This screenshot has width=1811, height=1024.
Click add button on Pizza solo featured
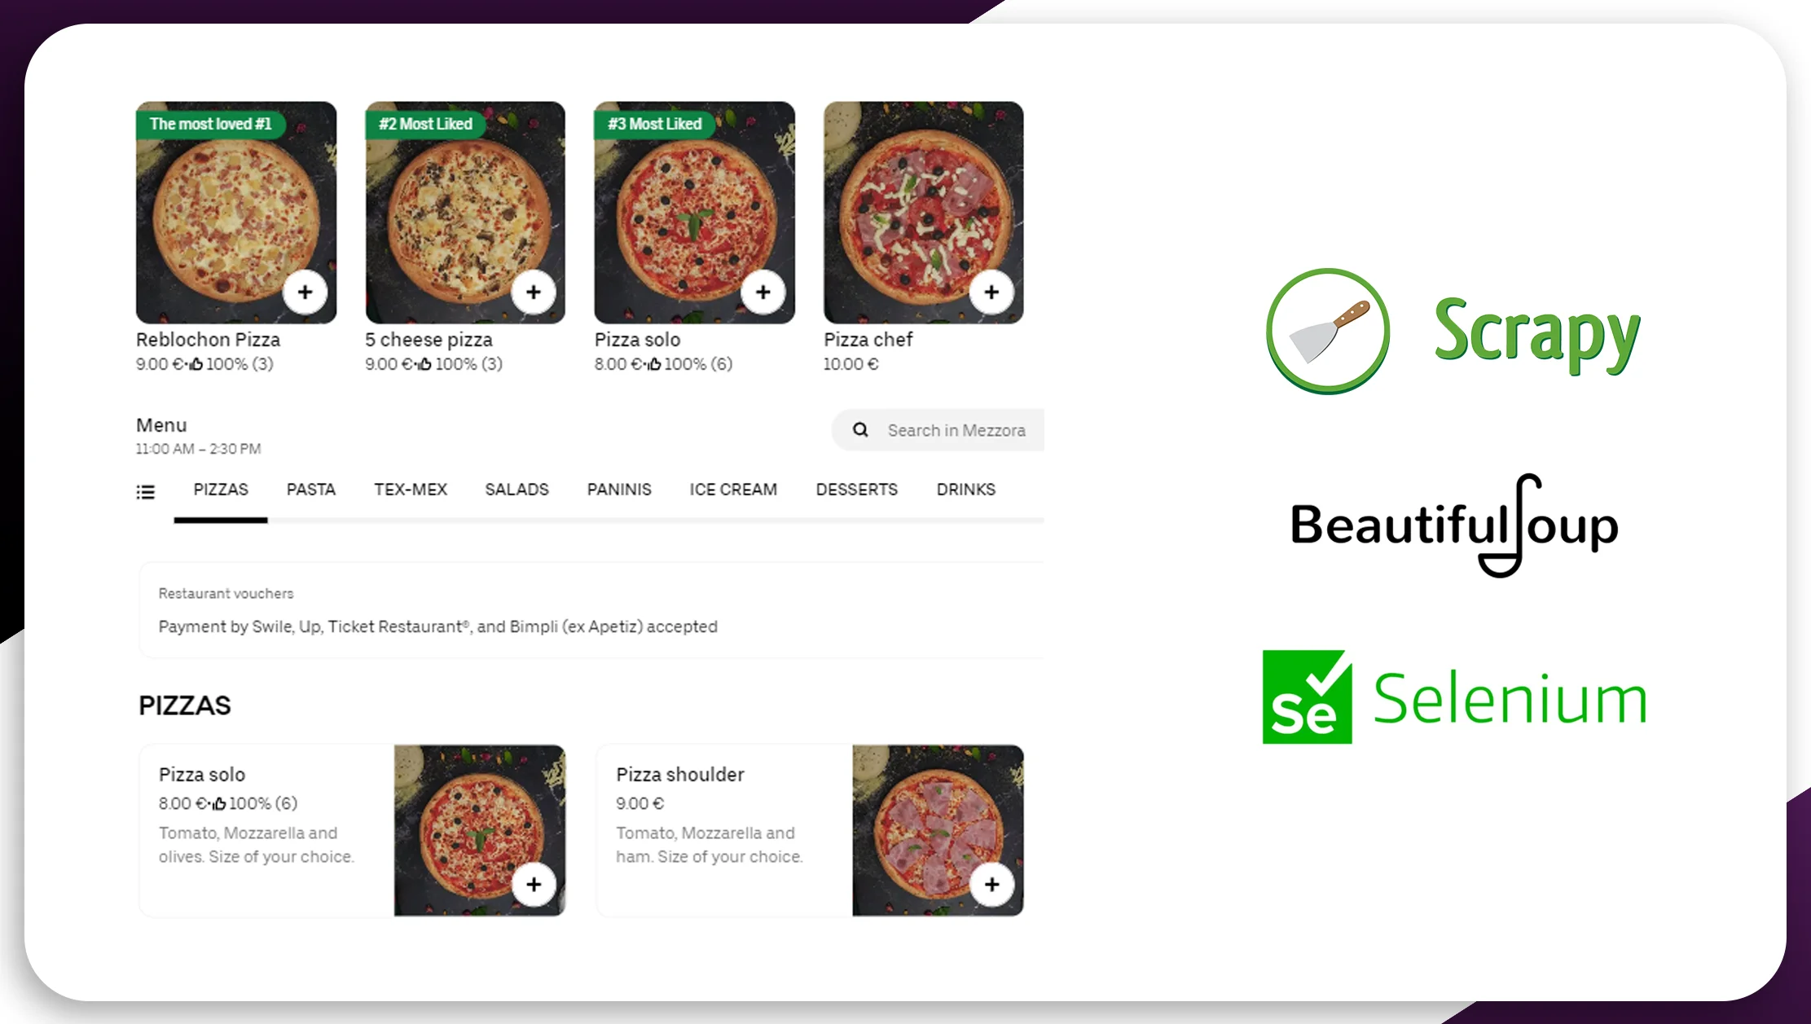coord(763,292)
